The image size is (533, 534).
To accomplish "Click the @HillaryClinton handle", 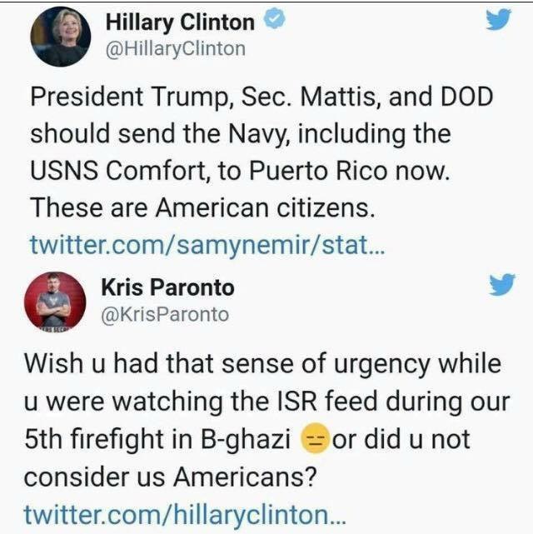I will [176, 49].
